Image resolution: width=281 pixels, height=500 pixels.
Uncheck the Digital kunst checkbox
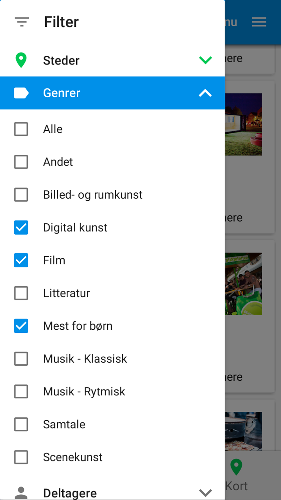(x=21, y=228)
